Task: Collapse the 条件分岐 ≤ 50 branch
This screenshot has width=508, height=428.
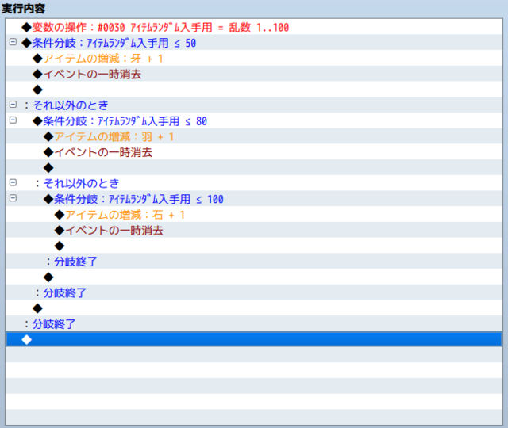Action: (x=13, y=42)
